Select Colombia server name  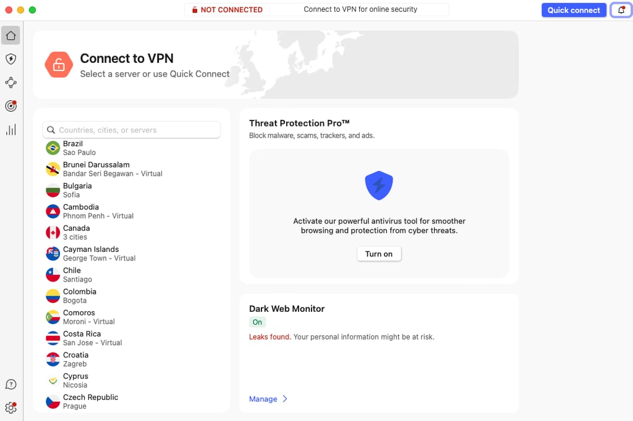[x=80, y=291]
